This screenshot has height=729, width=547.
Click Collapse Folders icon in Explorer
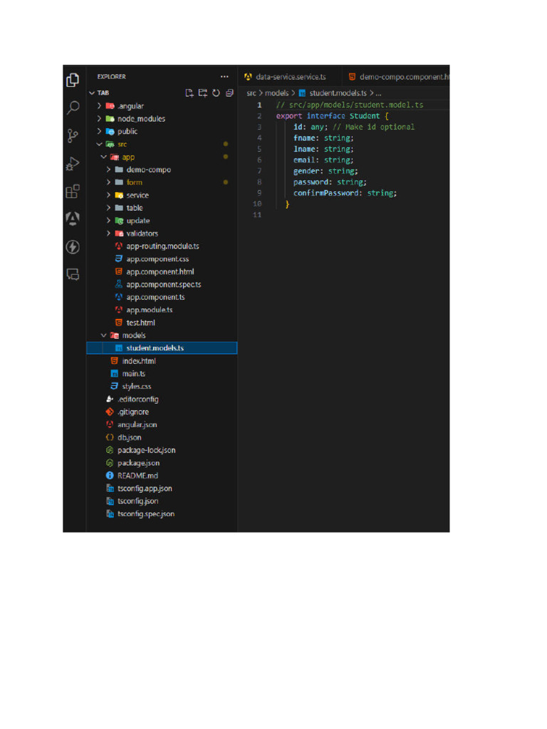[229, 93]
